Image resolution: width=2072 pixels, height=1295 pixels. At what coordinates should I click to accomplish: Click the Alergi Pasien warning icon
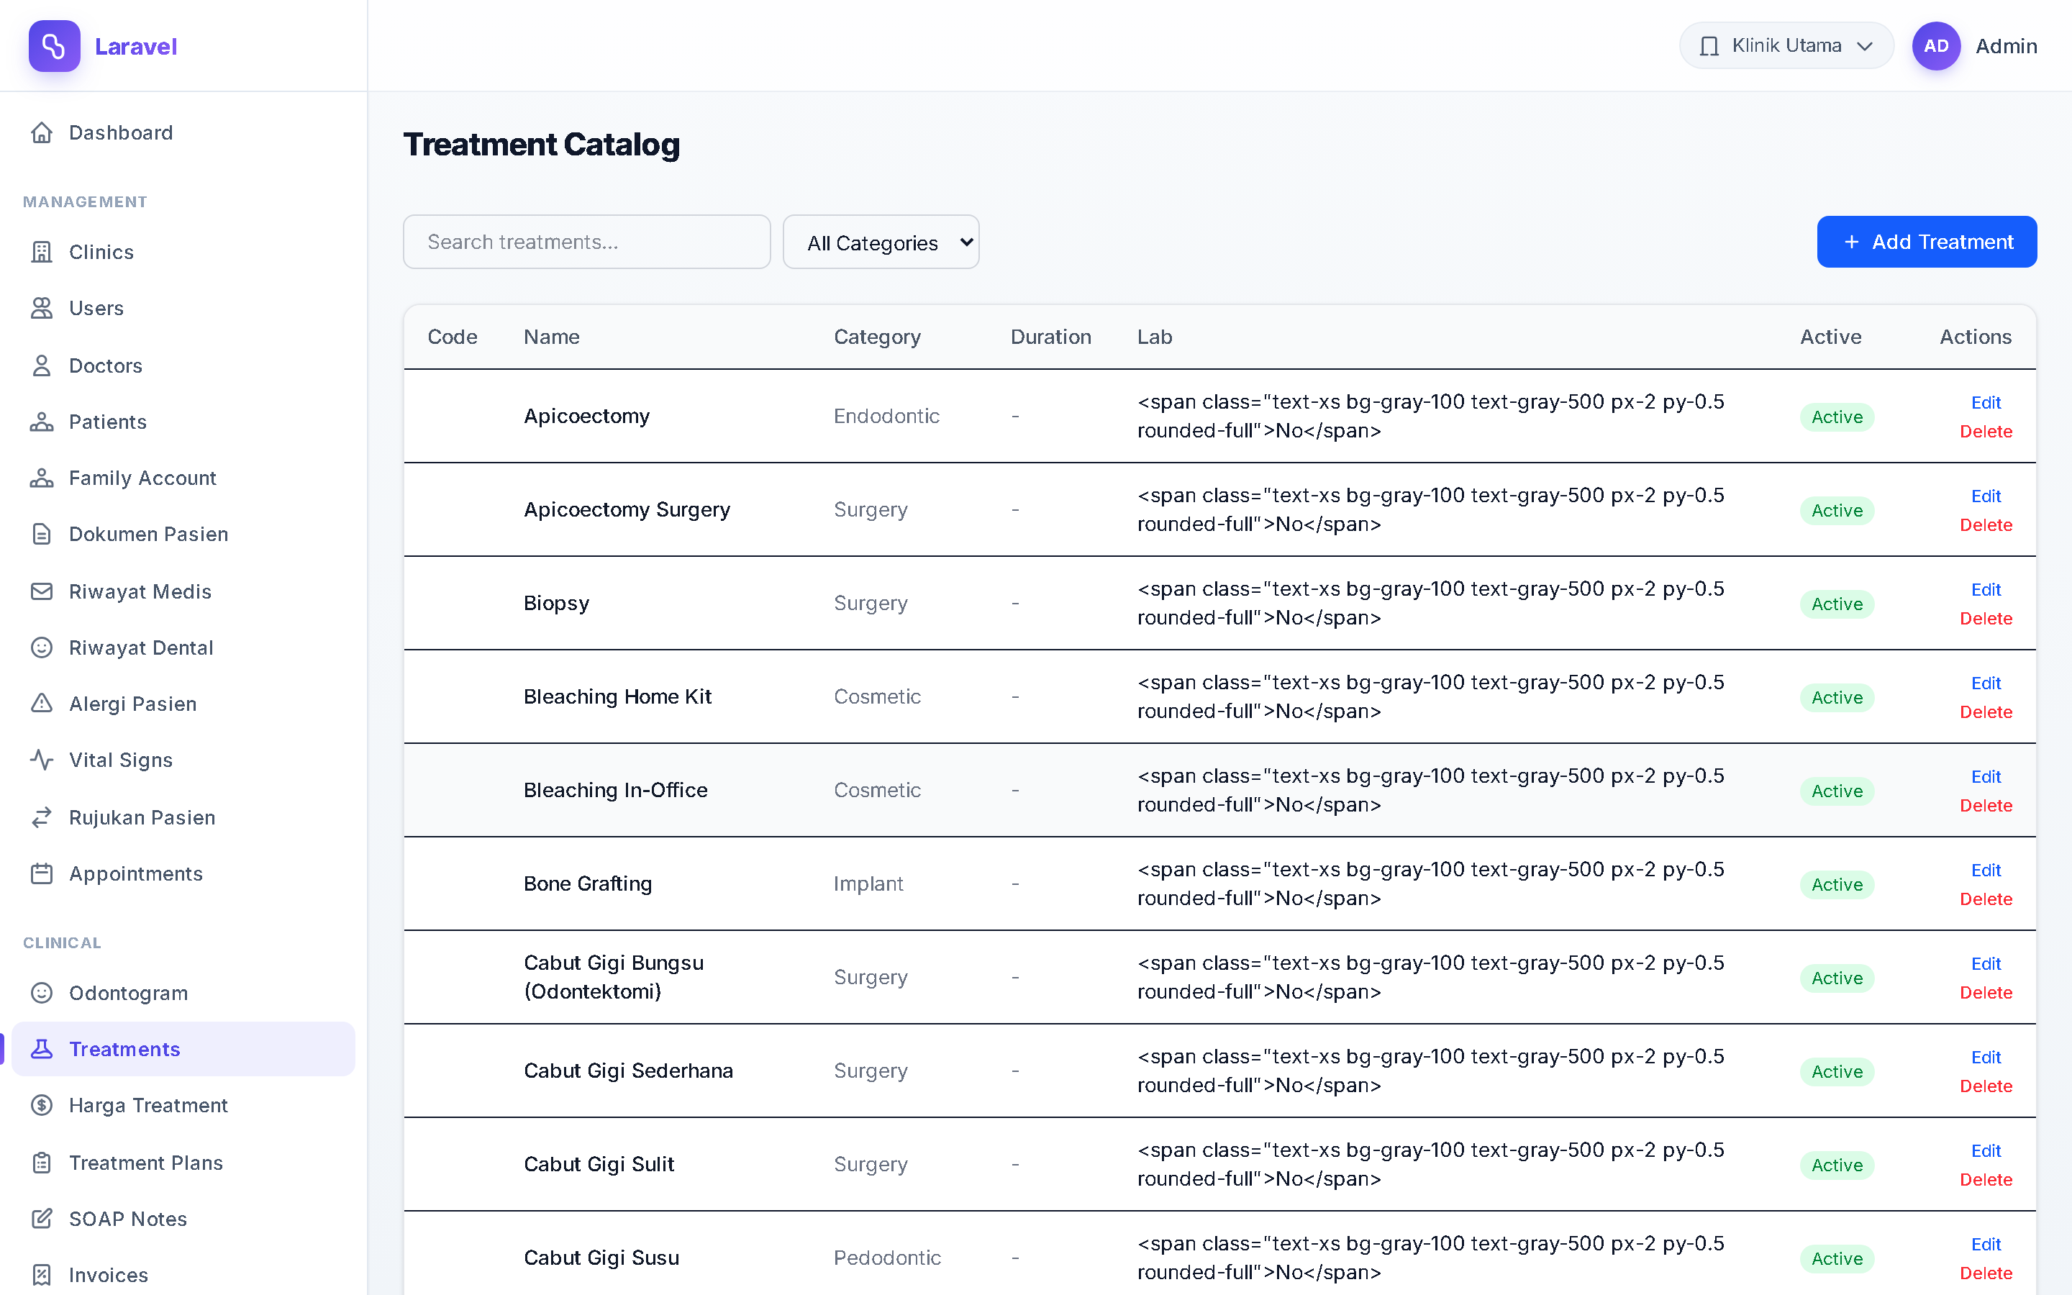42,704
